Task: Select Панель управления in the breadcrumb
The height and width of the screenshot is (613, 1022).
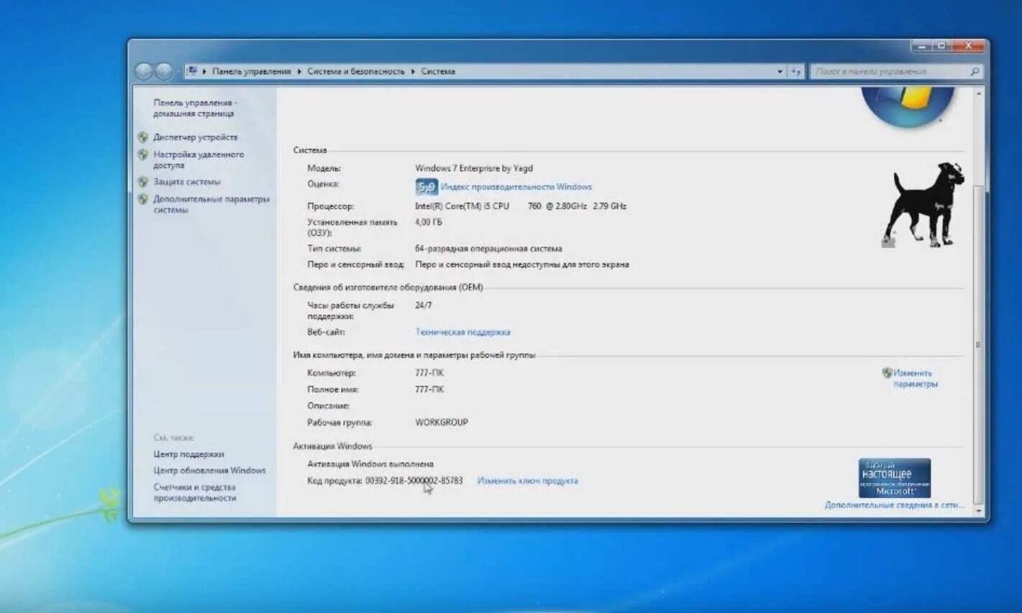Action: pyautogui.click(x=252, y=71)
